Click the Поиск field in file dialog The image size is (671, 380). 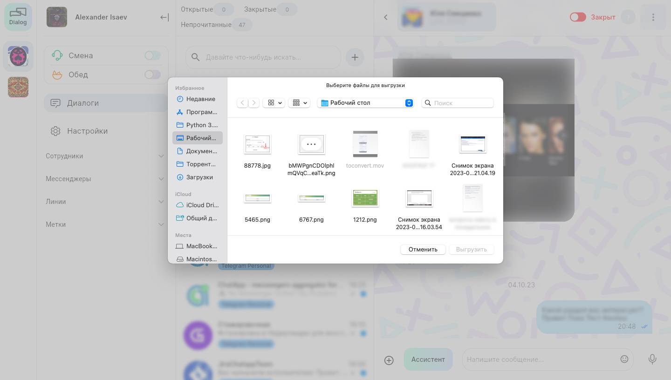click(x=462, y=103)
